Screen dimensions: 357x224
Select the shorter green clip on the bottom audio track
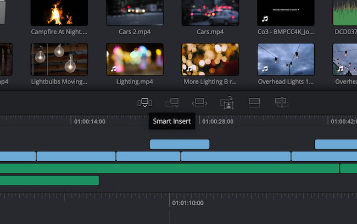click(x=49, y=181)
